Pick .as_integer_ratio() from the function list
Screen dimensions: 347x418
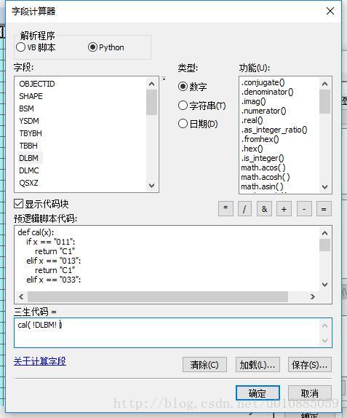tap(274, 130)
